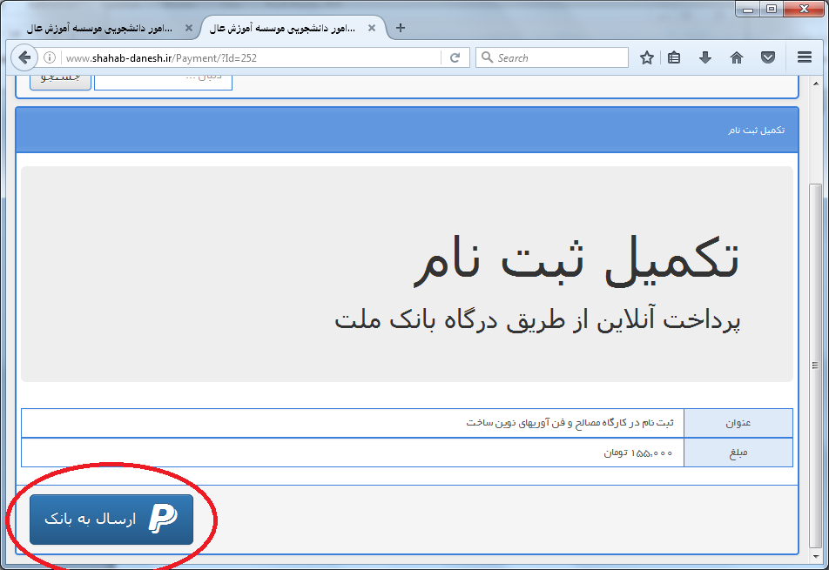The height and width of the screenshot is (570, 829).
Task: Go back with the browser back arrow
Action: coord(24,57)
